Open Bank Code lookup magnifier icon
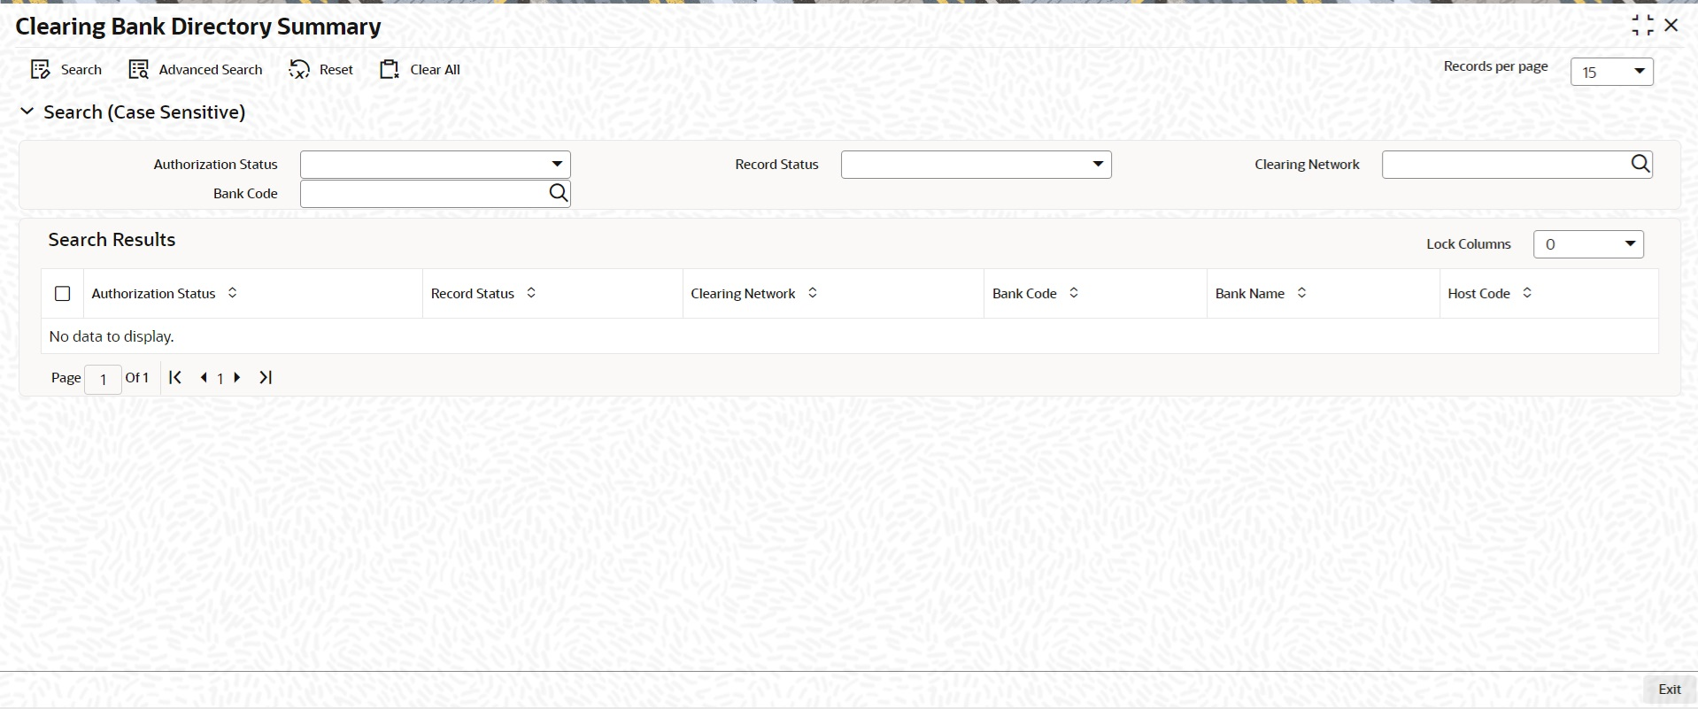 click(x=559, y=193)
